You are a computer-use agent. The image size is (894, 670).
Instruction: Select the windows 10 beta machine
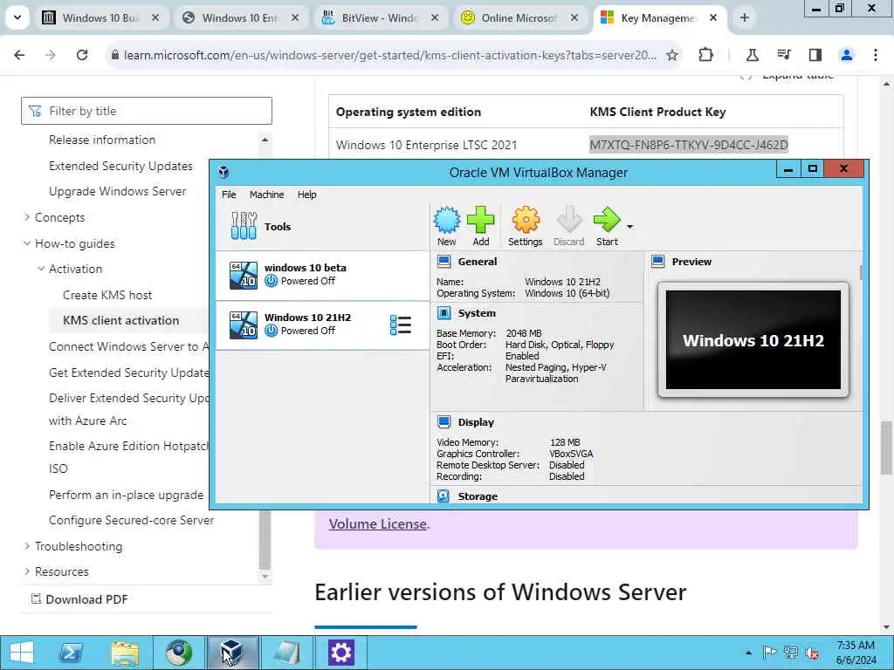coord(322,275)
